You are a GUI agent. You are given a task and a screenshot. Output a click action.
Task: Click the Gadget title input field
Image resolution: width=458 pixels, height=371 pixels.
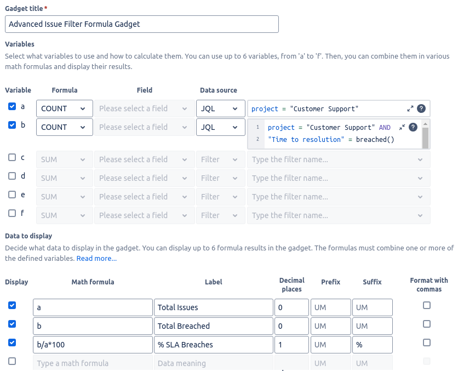(x=142, y=24)
